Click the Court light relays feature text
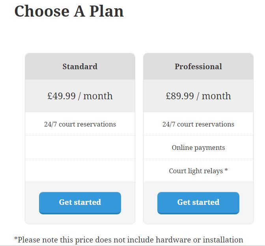The width and height of the screenshot is (265, 246). [x=196, y=171]
